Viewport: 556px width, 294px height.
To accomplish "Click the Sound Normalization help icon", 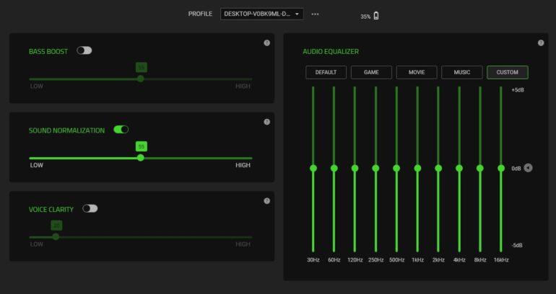I will click(266, 122).
